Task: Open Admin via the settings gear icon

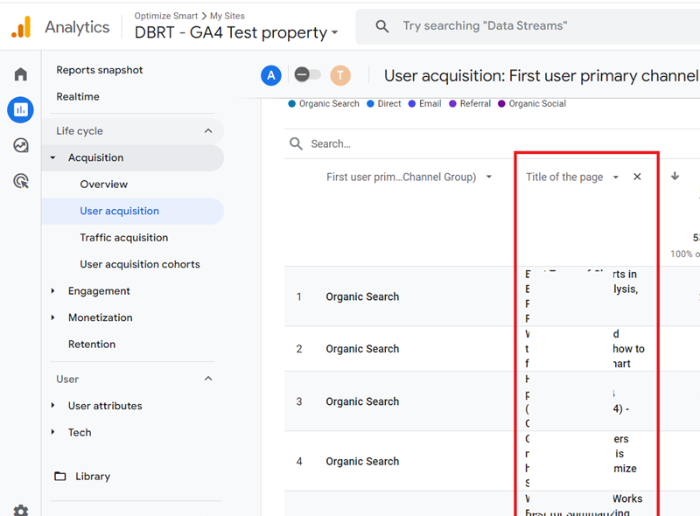Action: point(20,510)
